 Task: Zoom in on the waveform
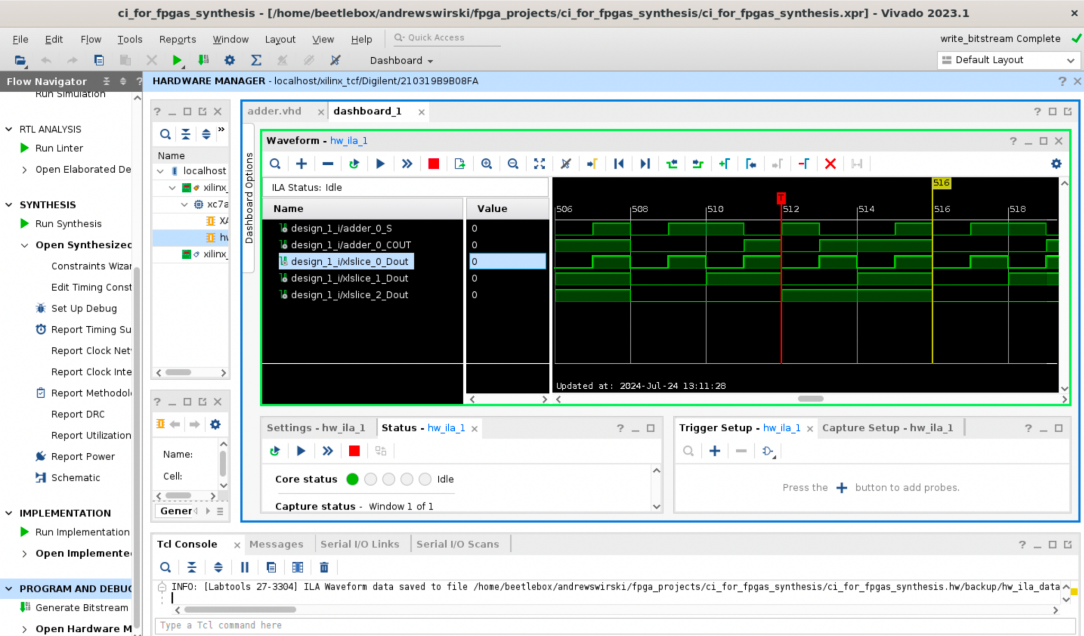pyautogui.click(x=487, y=164)
